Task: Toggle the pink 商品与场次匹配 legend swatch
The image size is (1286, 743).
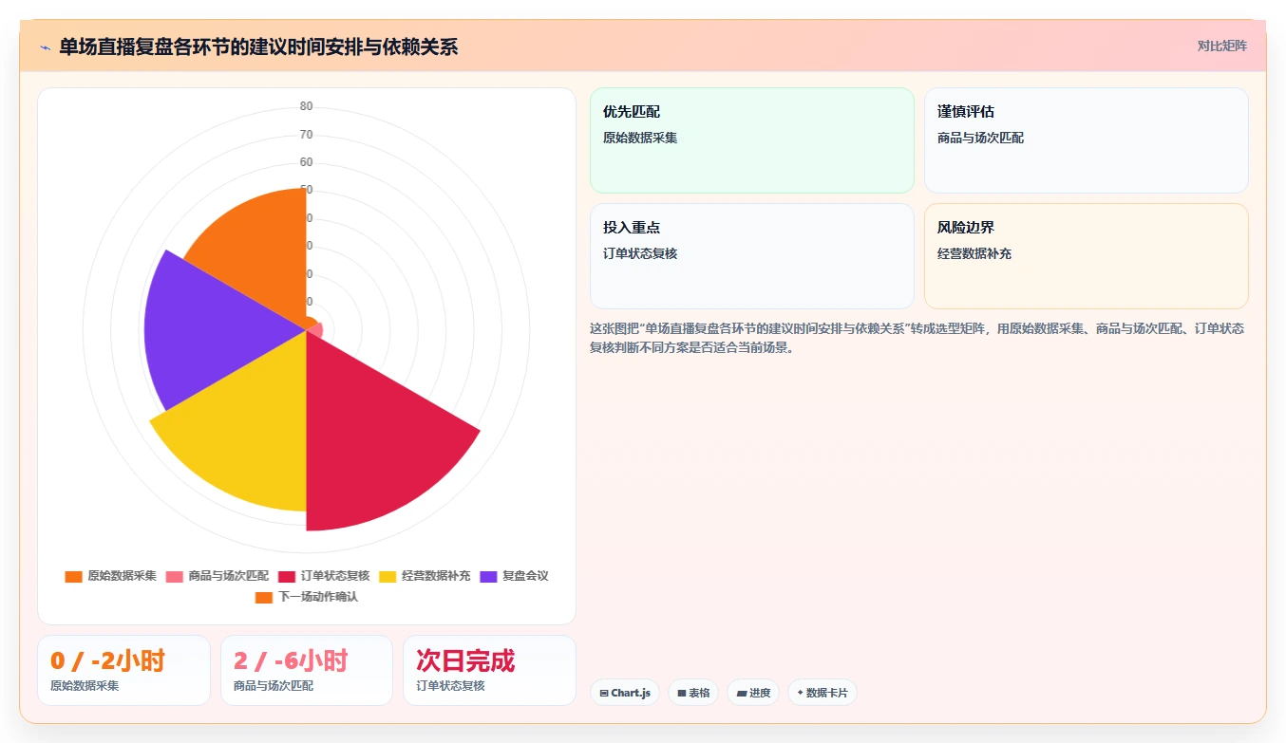Action: pyautogui.click(x=175, y=576)
